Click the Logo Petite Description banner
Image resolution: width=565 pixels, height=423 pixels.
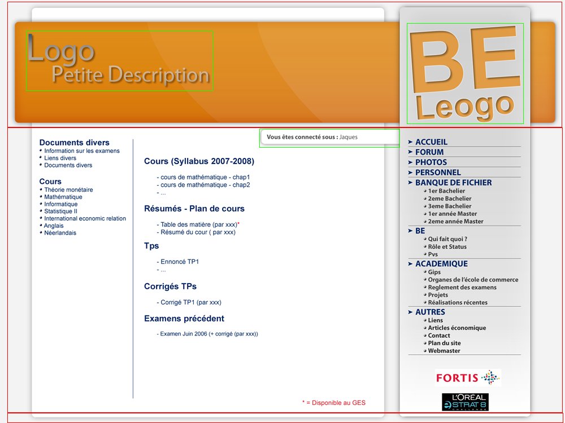[120, 60]
